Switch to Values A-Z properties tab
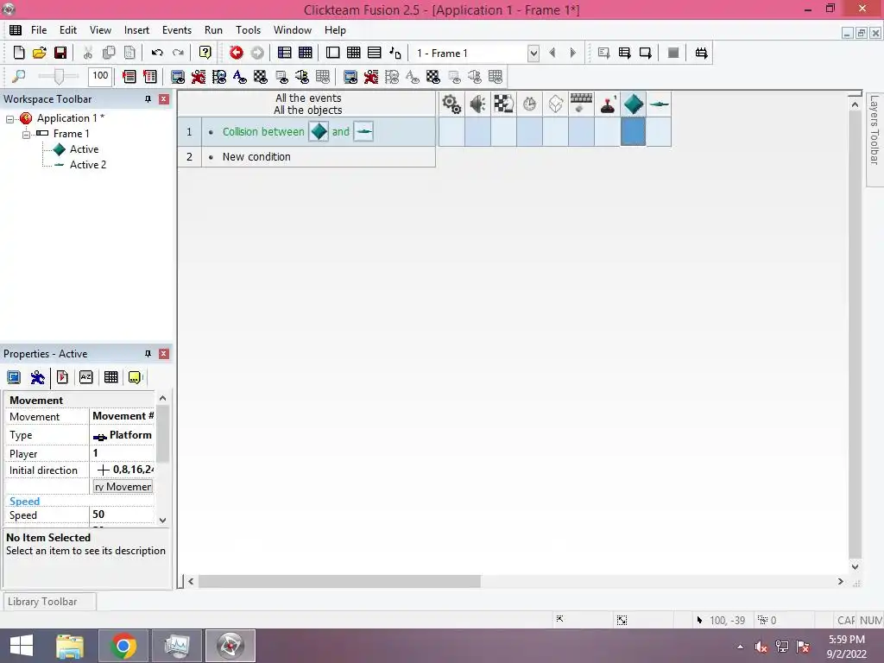 pos(85,377)
